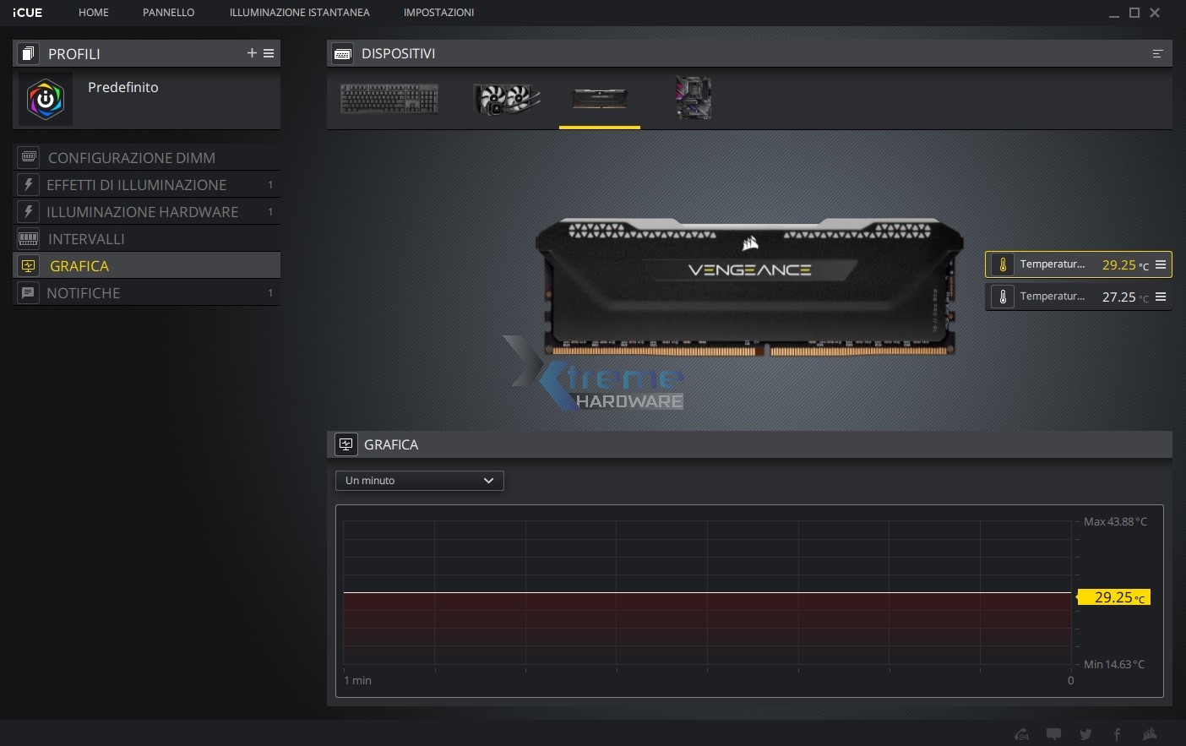Select the keyboard device thumbnail
The width and height of the screenshot is (1186, 746).
pyautogui.click(x=389, y=99)
